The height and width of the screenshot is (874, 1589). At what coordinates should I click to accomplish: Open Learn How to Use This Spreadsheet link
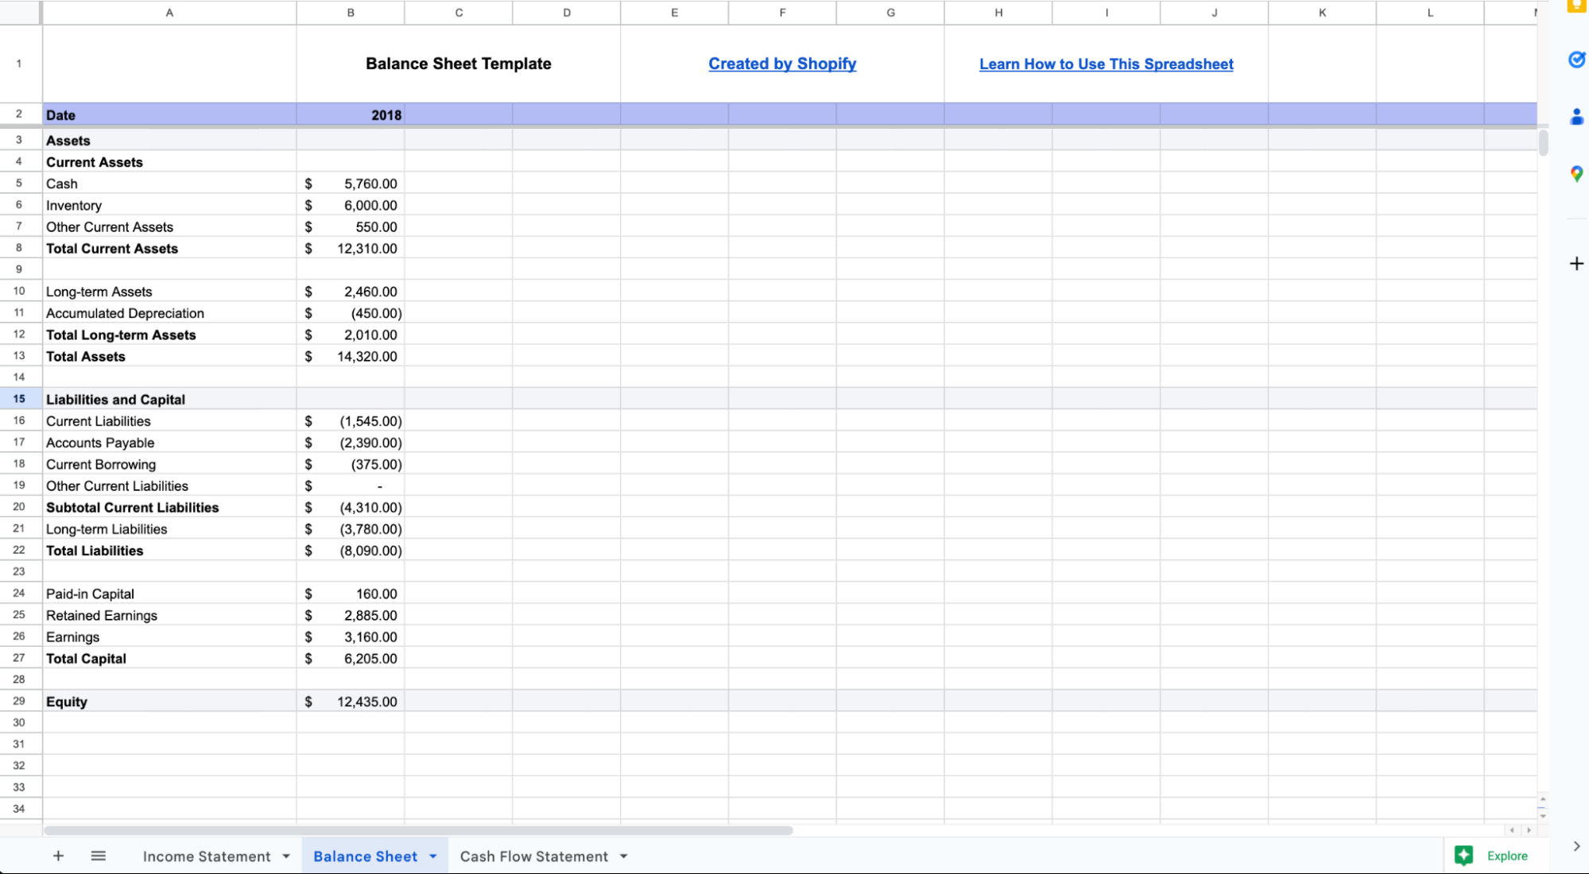(x=1106, y=64)
